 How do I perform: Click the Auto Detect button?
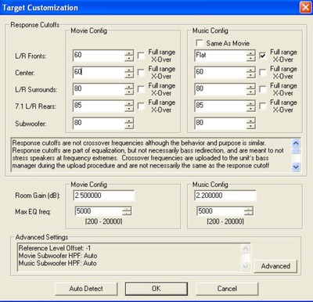(86, 289)
